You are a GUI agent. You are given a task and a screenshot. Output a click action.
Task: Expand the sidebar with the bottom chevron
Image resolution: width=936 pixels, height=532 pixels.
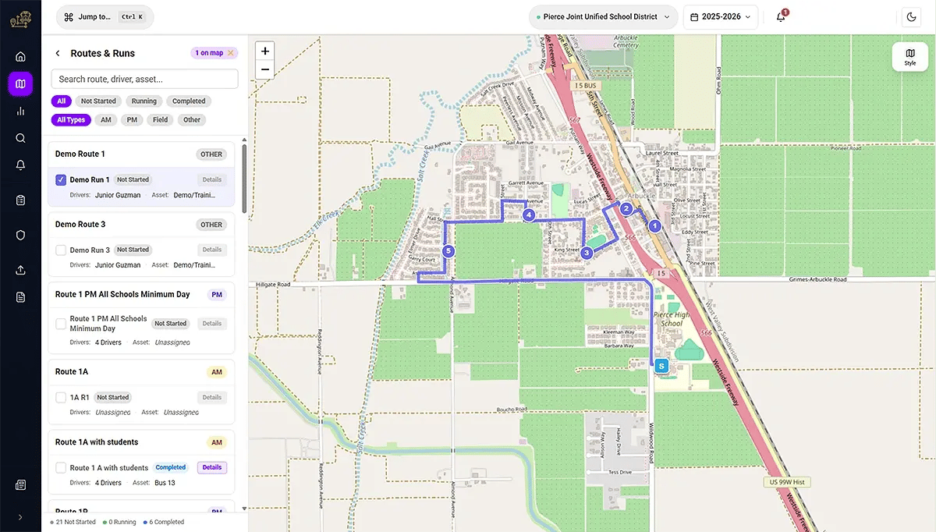20,516
